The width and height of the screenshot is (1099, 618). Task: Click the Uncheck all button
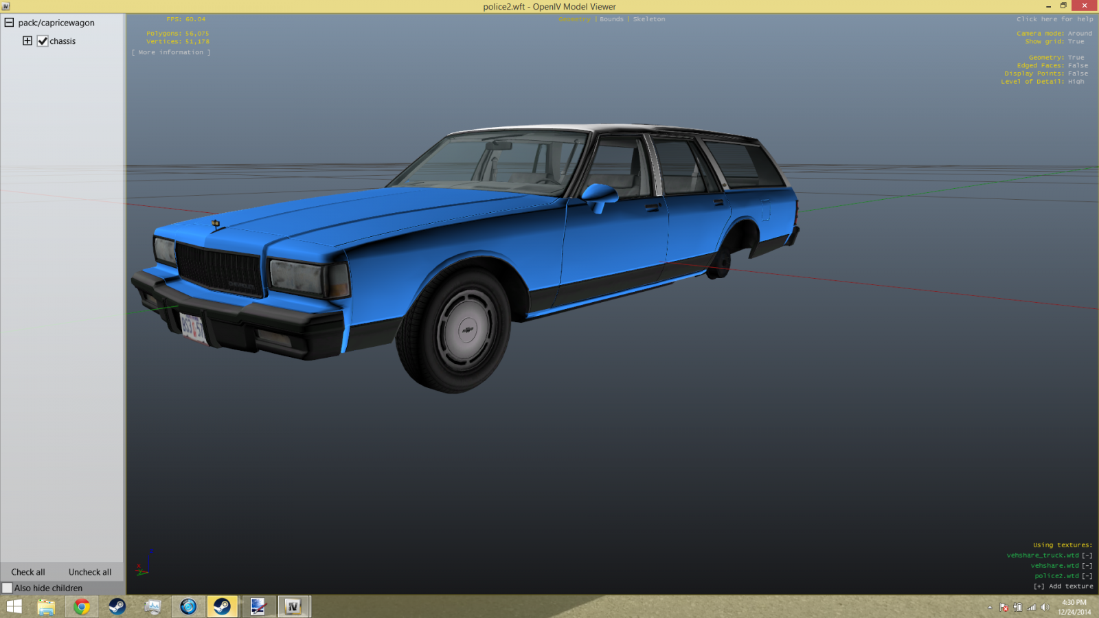point(90,572)
